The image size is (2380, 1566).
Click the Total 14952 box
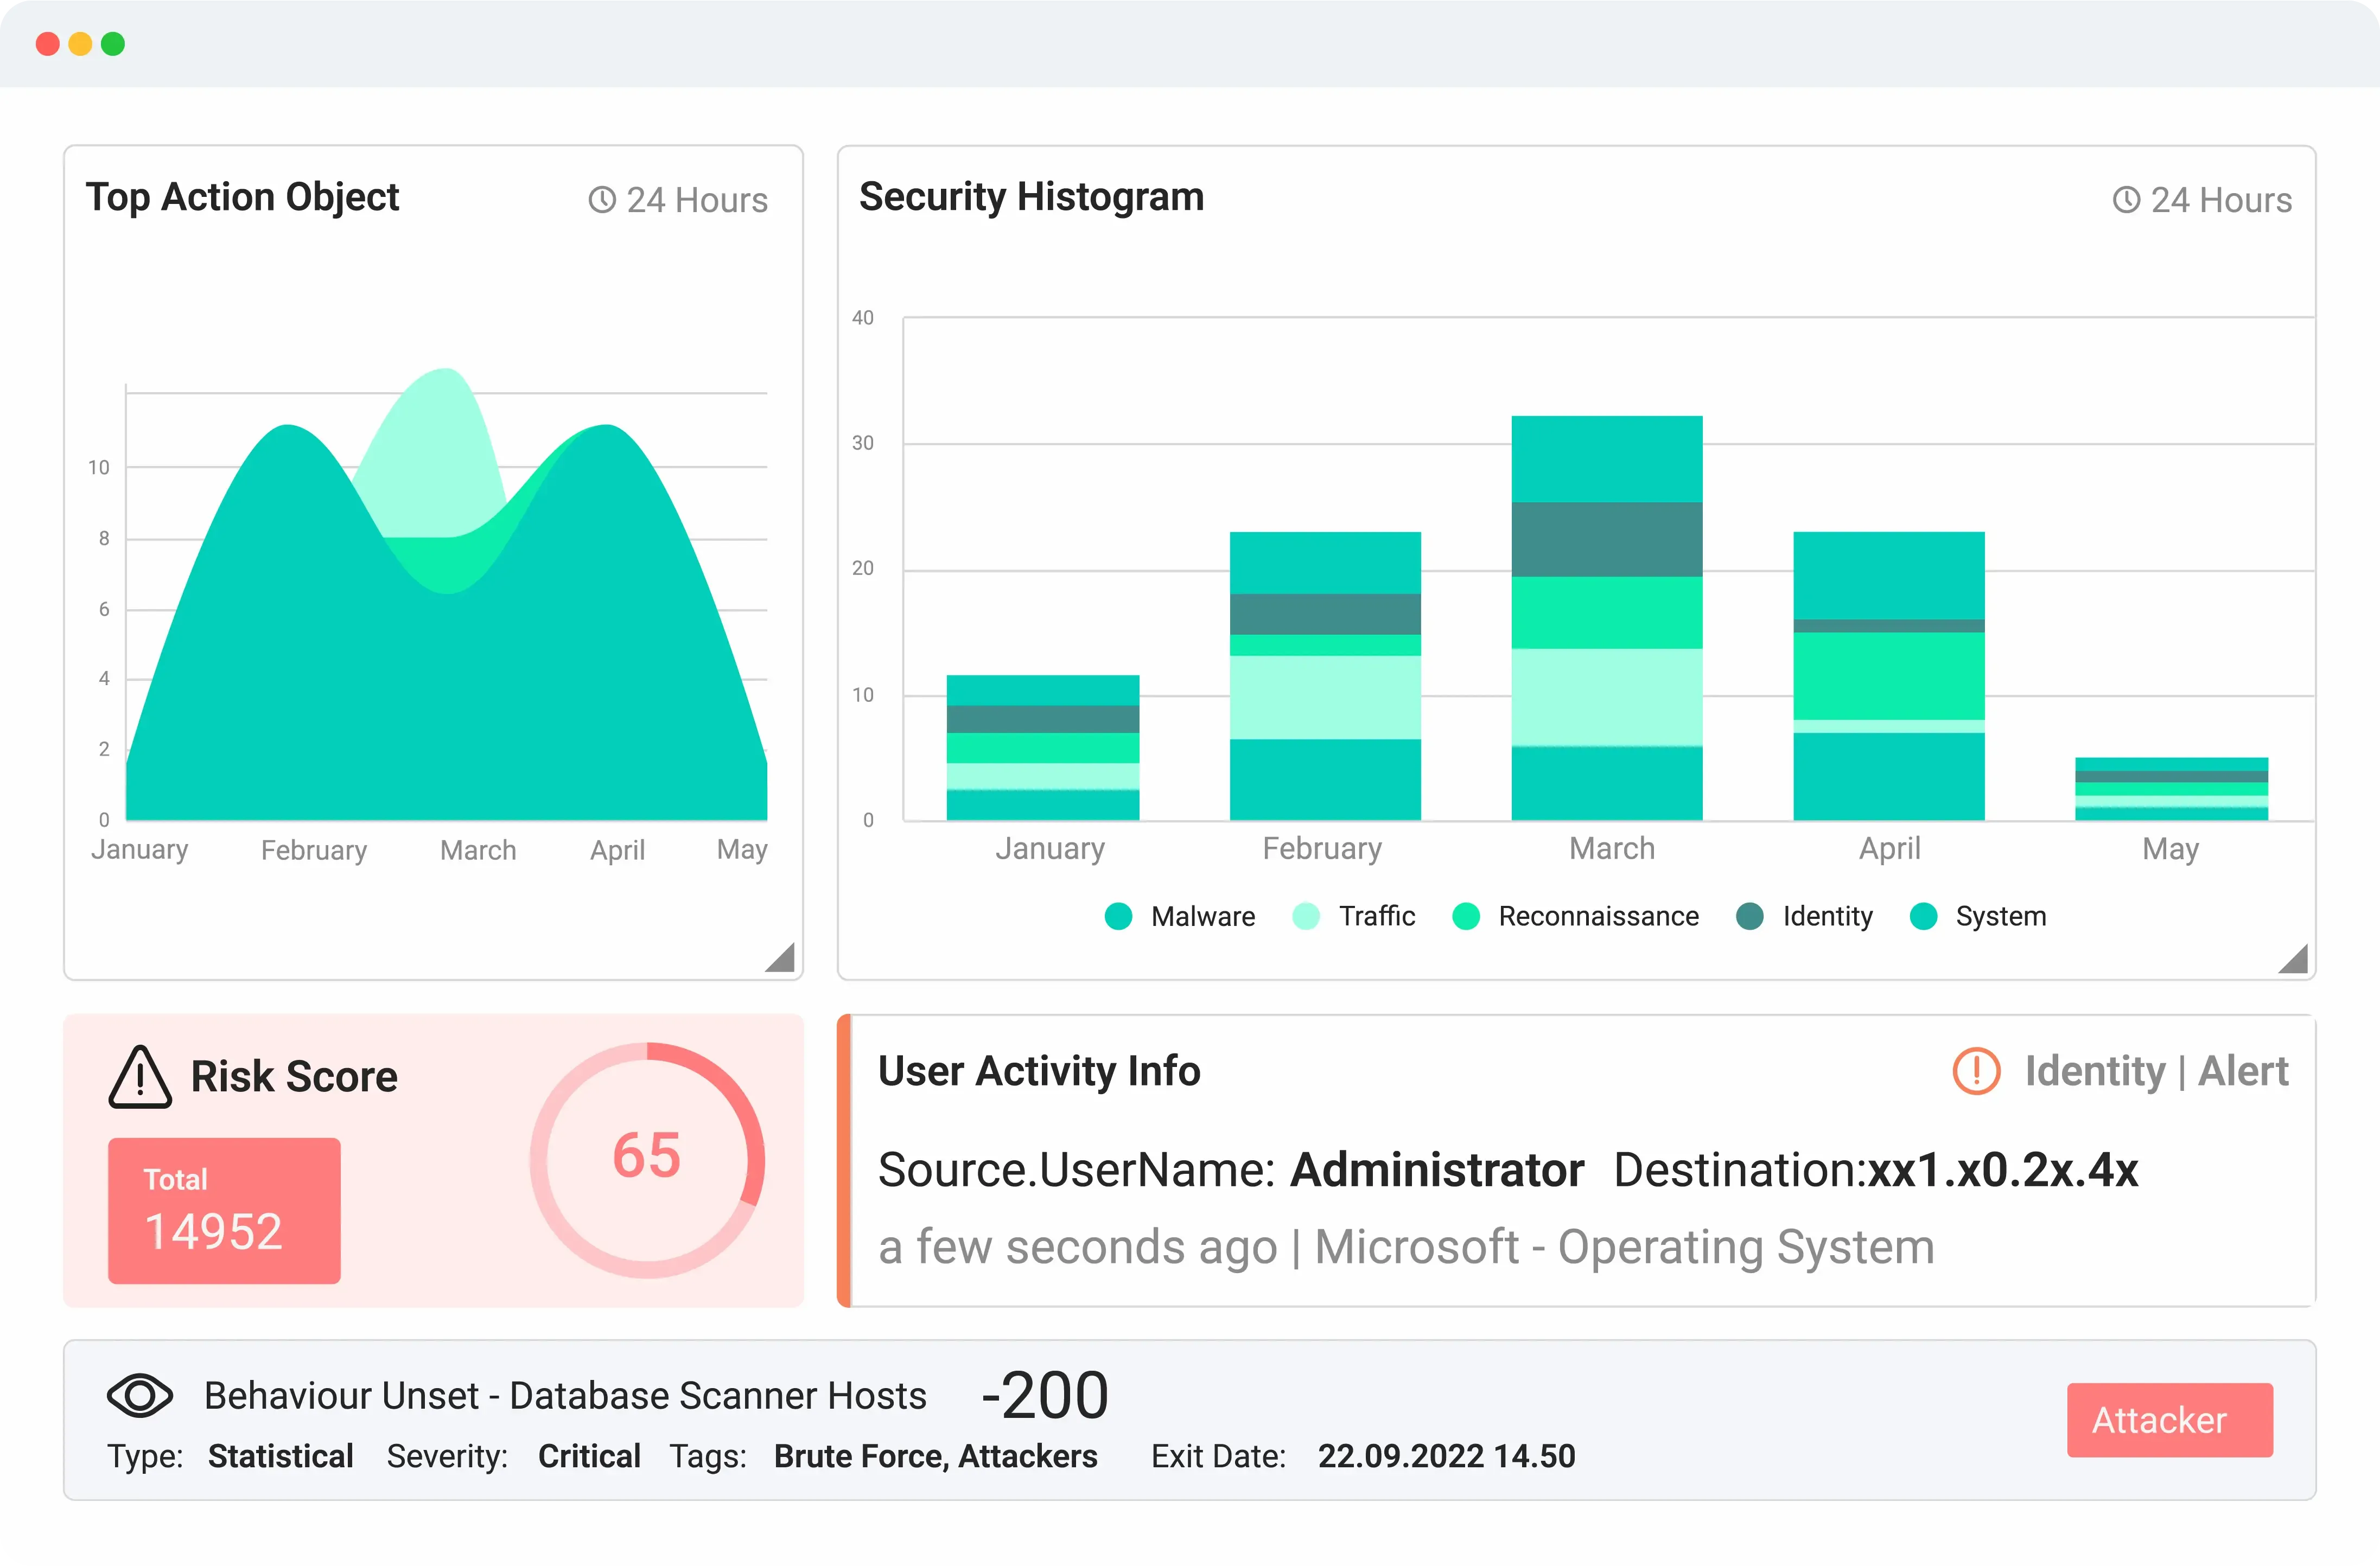coord(224,1210)
